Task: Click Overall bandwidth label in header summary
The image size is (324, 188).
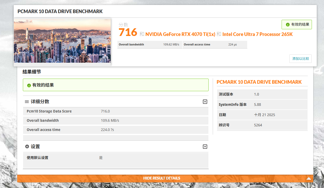Action: click(131, 44)
